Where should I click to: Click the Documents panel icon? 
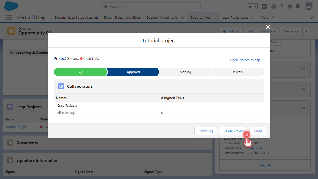click(x=10, y=143)
